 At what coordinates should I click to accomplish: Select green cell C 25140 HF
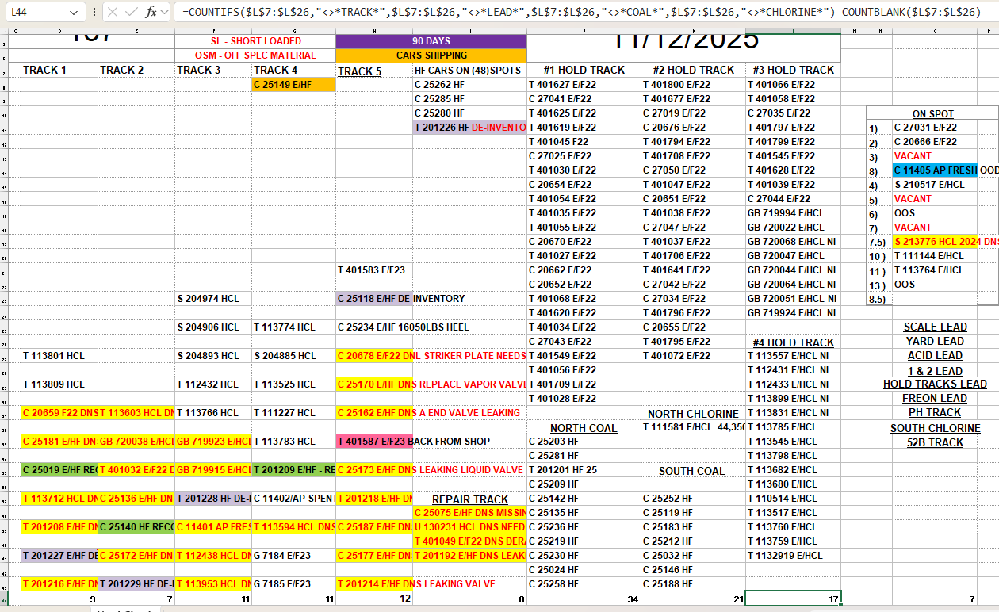(x=136, y=526)
